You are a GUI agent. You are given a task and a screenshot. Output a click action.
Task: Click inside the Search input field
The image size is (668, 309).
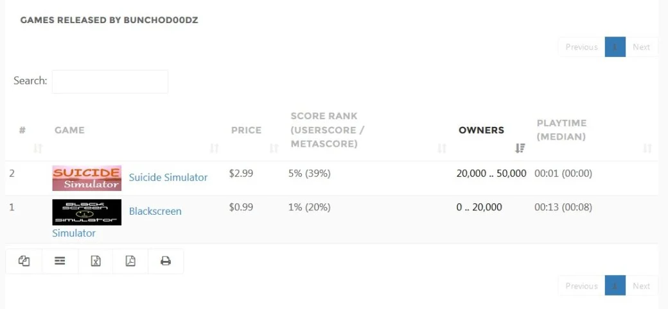click(x=110, y=81)
